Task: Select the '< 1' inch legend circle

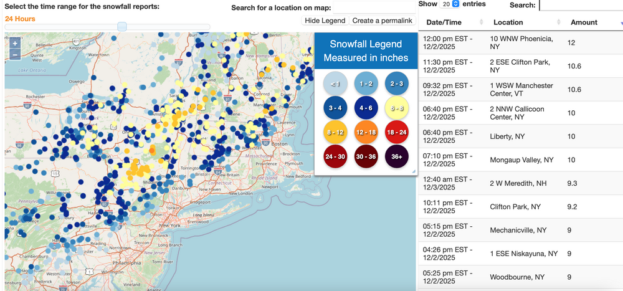Action: 335,83
